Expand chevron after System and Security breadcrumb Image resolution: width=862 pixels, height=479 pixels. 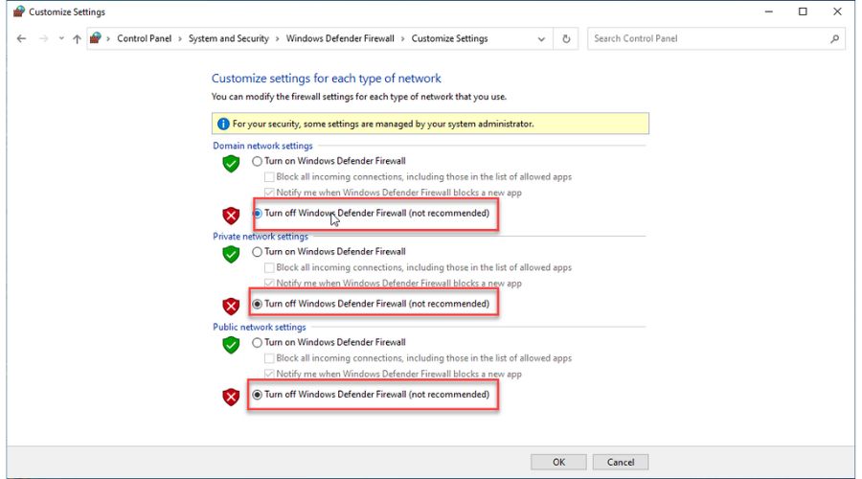(277, 38)
